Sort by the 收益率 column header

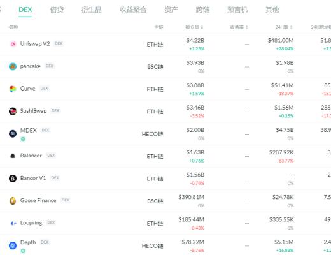(239, 27)
